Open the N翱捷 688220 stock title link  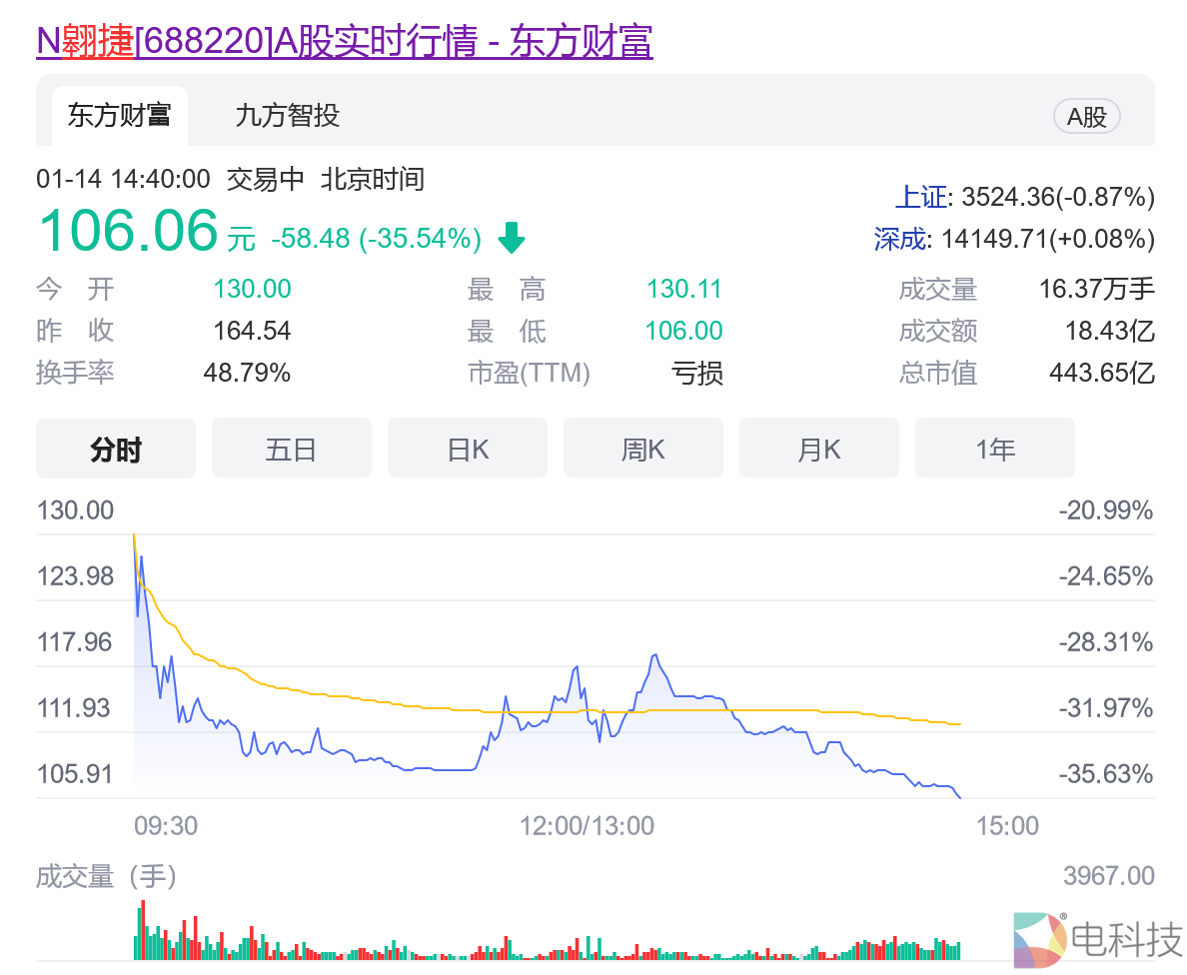pyautogui.click(x=345, y=42)
